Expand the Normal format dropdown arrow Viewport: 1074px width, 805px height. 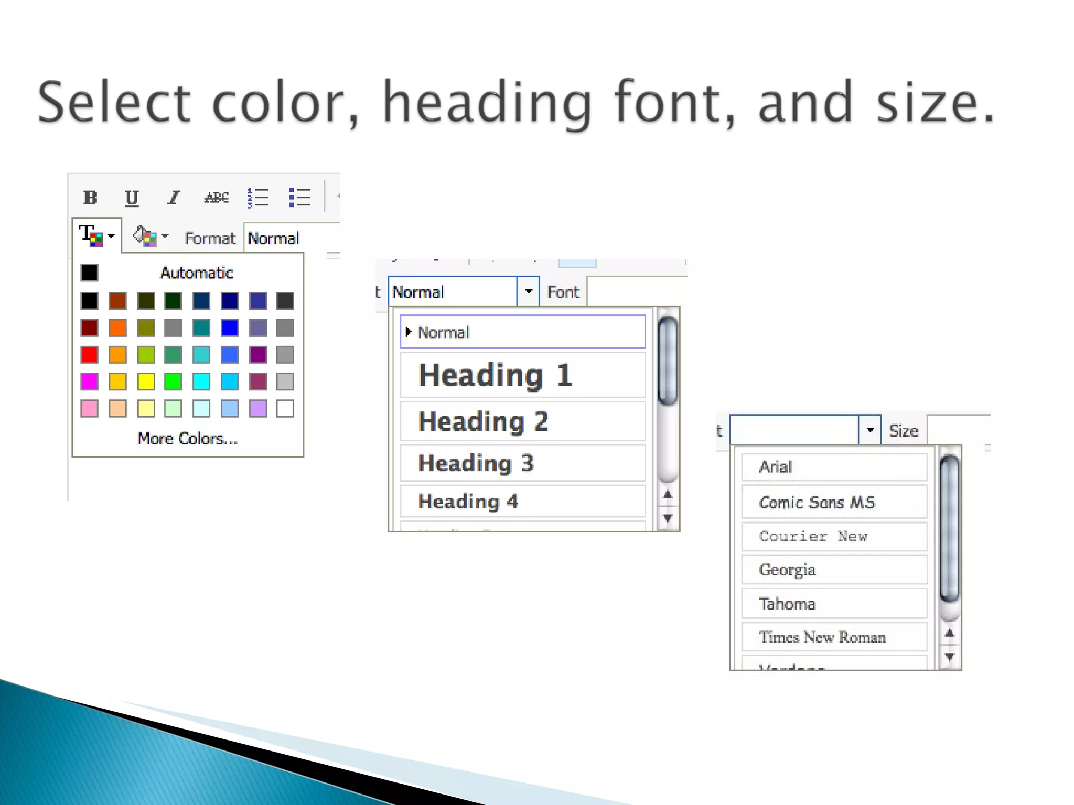pyautogui.click(x=529, y=291)
